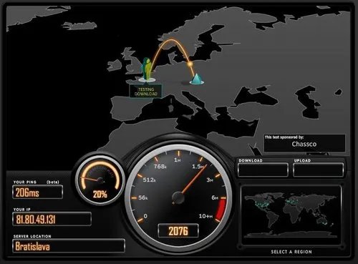
Task: Click the UPLOAD label above the result box
Action: pyautogui.click(x=302, y=160)
